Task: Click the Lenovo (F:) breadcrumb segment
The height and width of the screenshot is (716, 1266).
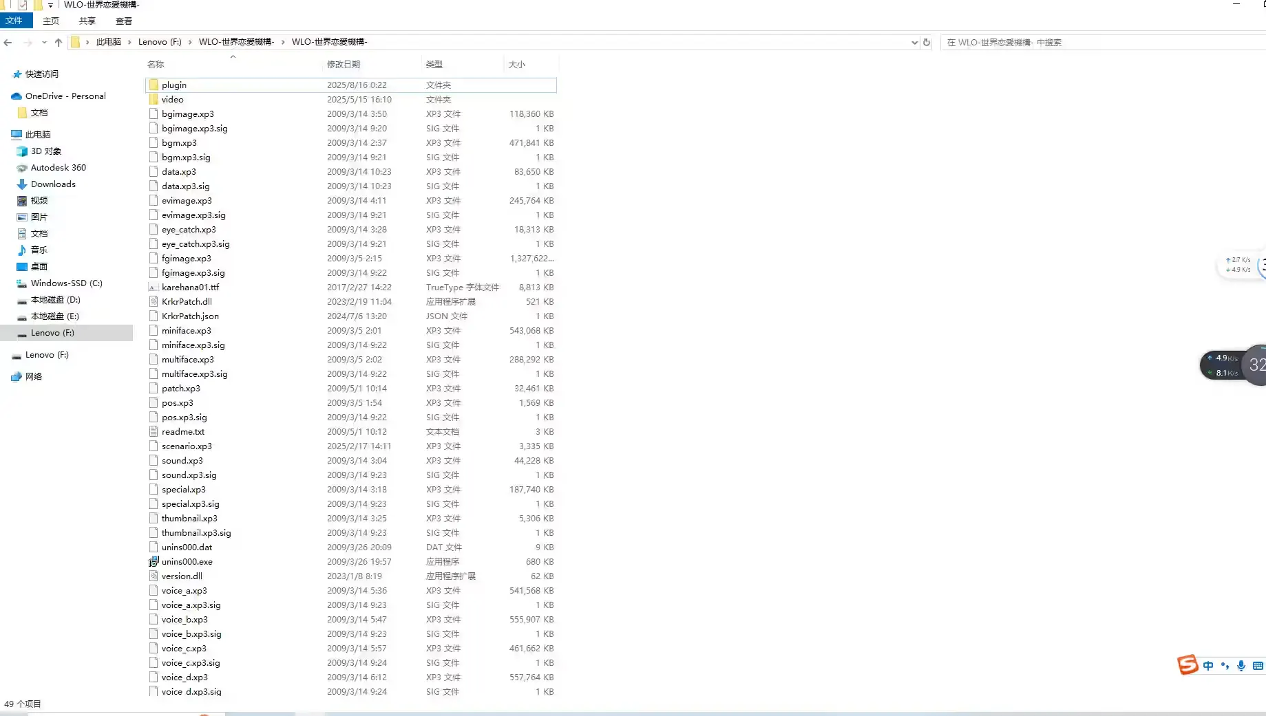Action: 160,42
